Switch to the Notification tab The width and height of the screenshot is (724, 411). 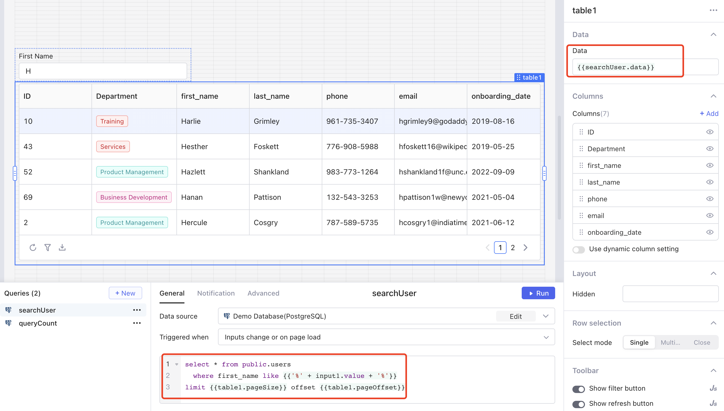pos(216,293)
